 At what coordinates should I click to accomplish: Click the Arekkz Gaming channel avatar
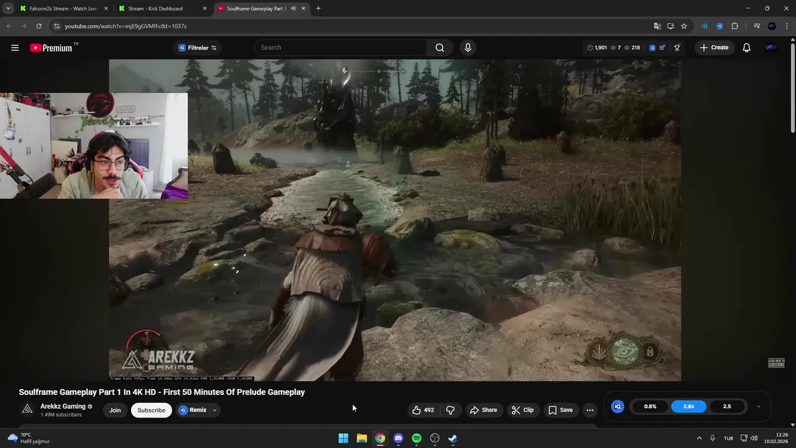(27, 409)
